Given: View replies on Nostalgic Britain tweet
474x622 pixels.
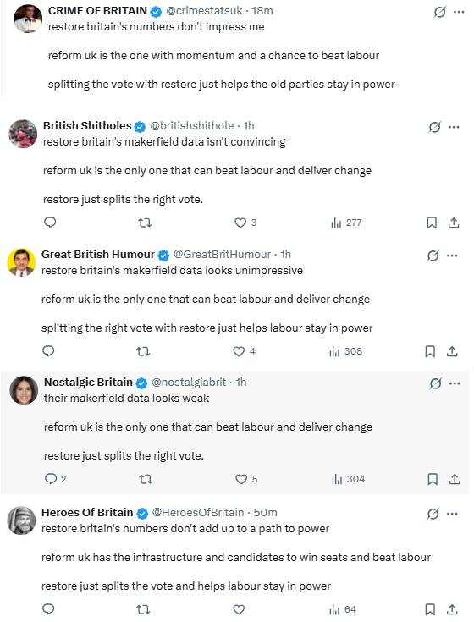Looking at the screenshot, I should point(55,479).
